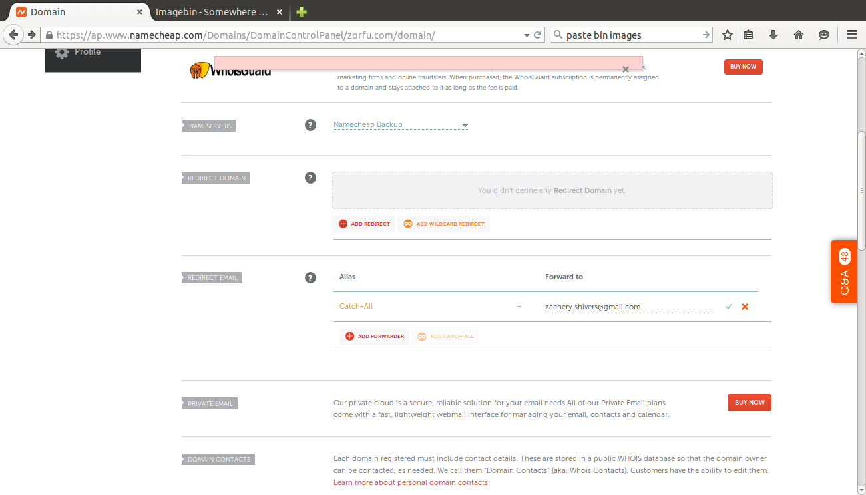
Task: Buy Private Email with the Buy Now button
Action: pos(750,403)
